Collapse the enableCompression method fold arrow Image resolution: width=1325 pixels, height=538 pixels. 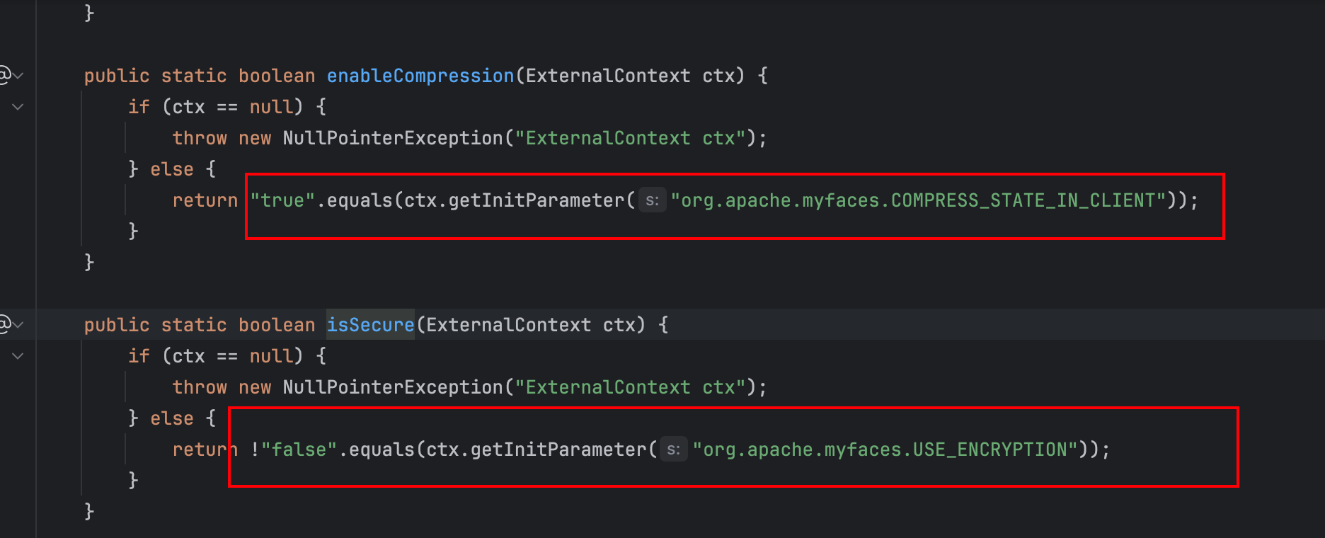[x=18, y=75]
